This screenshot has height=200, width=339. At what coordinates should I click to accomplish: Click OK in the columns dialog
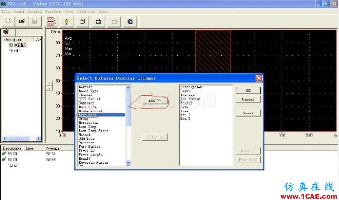(x=248, y=90)
